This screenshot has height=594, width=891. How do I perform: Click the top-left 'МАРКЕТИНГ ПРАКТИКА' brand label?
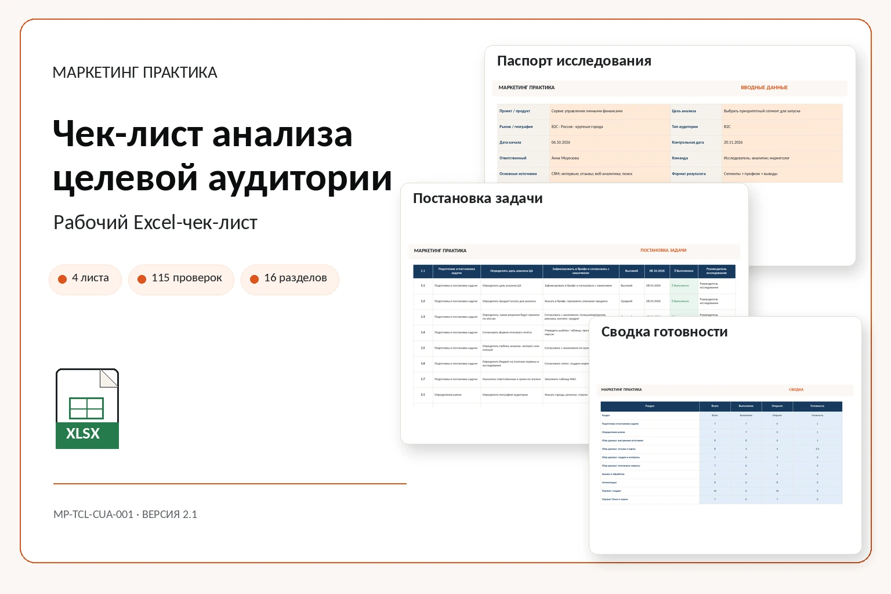point(135,73)
